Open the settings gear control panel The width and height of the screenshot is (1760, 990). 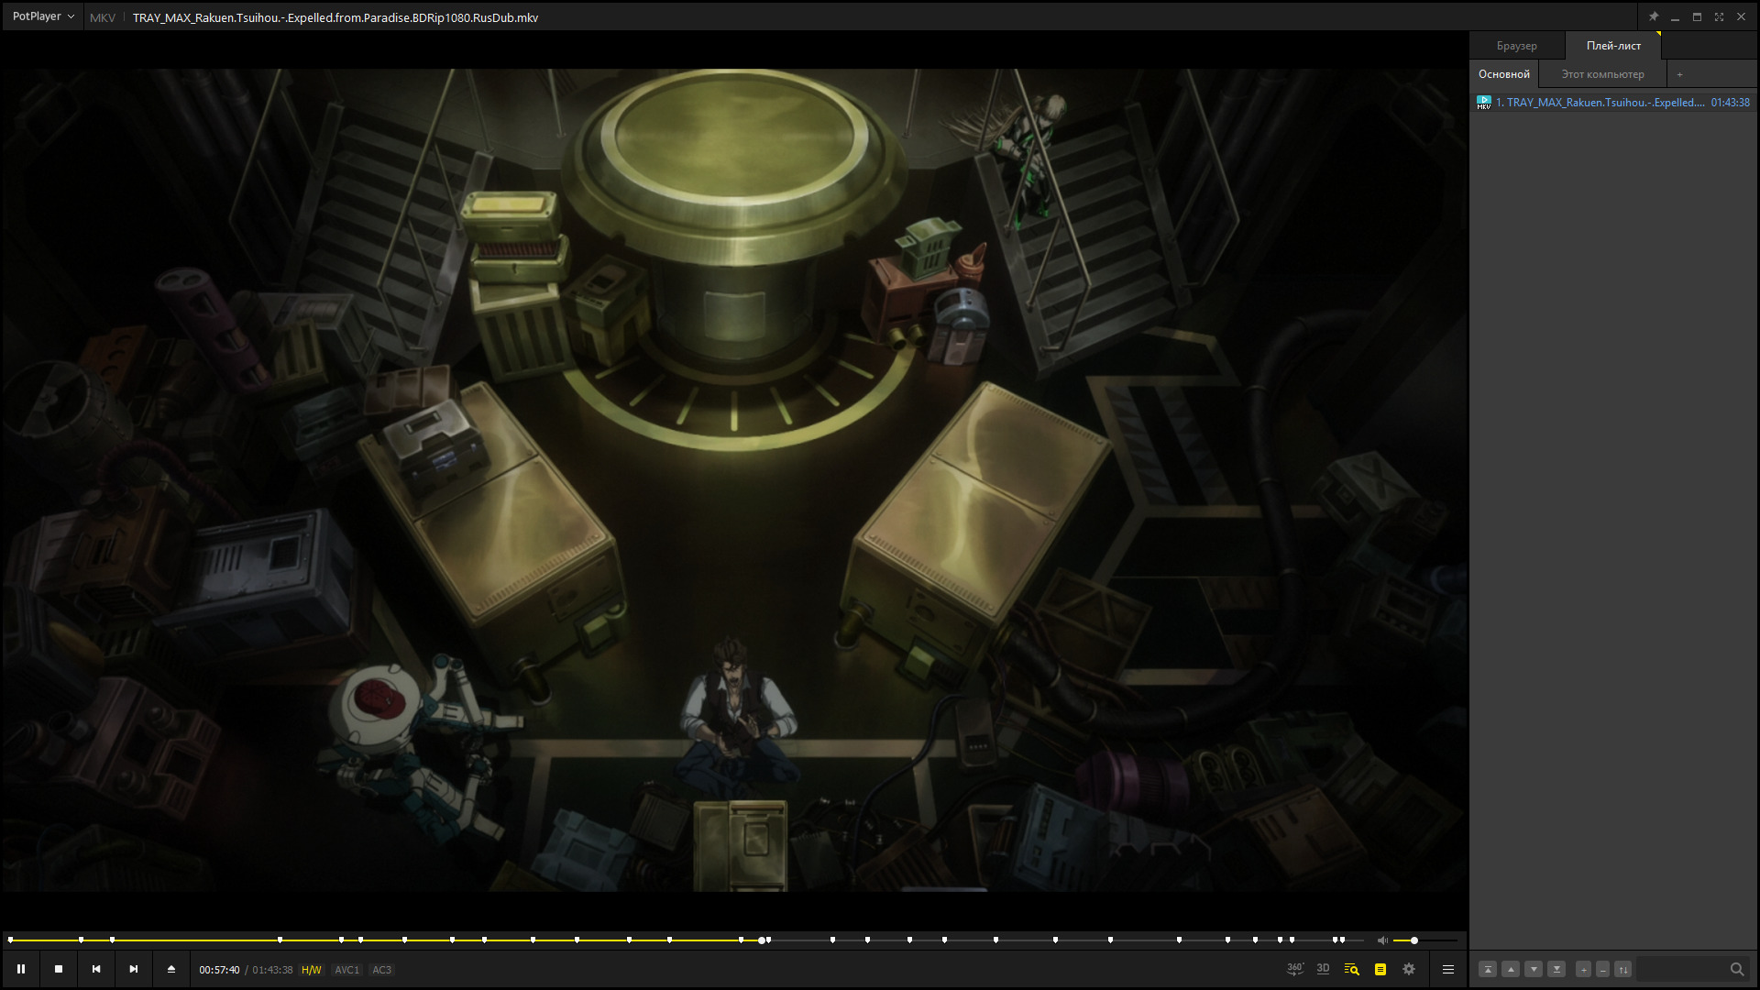(x=1409, y=969)
